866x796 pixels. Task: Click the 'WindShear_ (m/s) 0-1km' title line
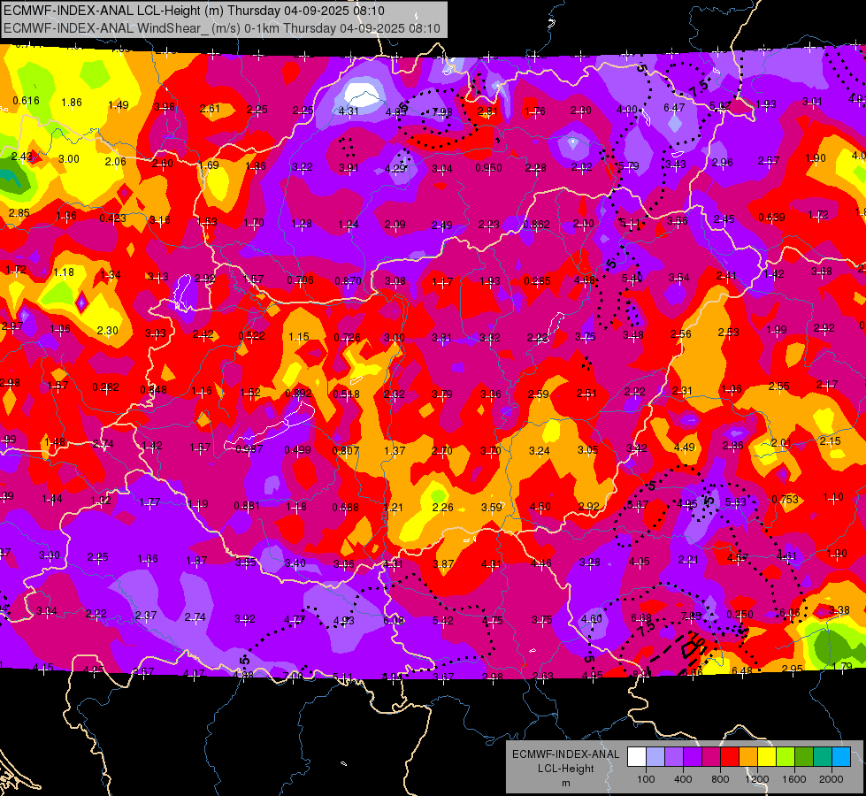pos(222,28)
